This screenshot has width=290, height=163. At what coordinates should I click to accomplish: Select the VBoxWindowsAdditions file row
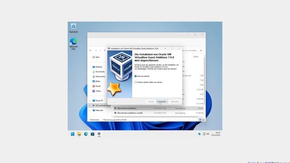point(159,108)
